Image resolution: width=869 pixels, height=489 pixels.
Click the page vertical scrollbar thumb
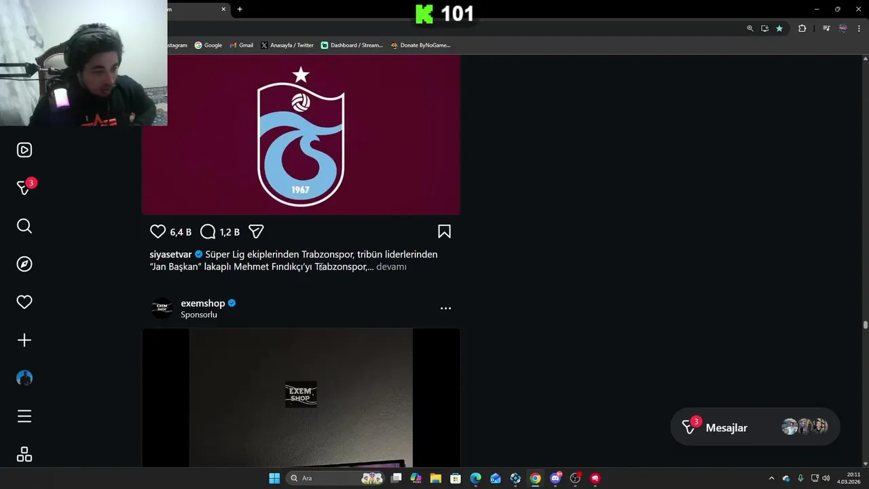[x=865, y=325]
